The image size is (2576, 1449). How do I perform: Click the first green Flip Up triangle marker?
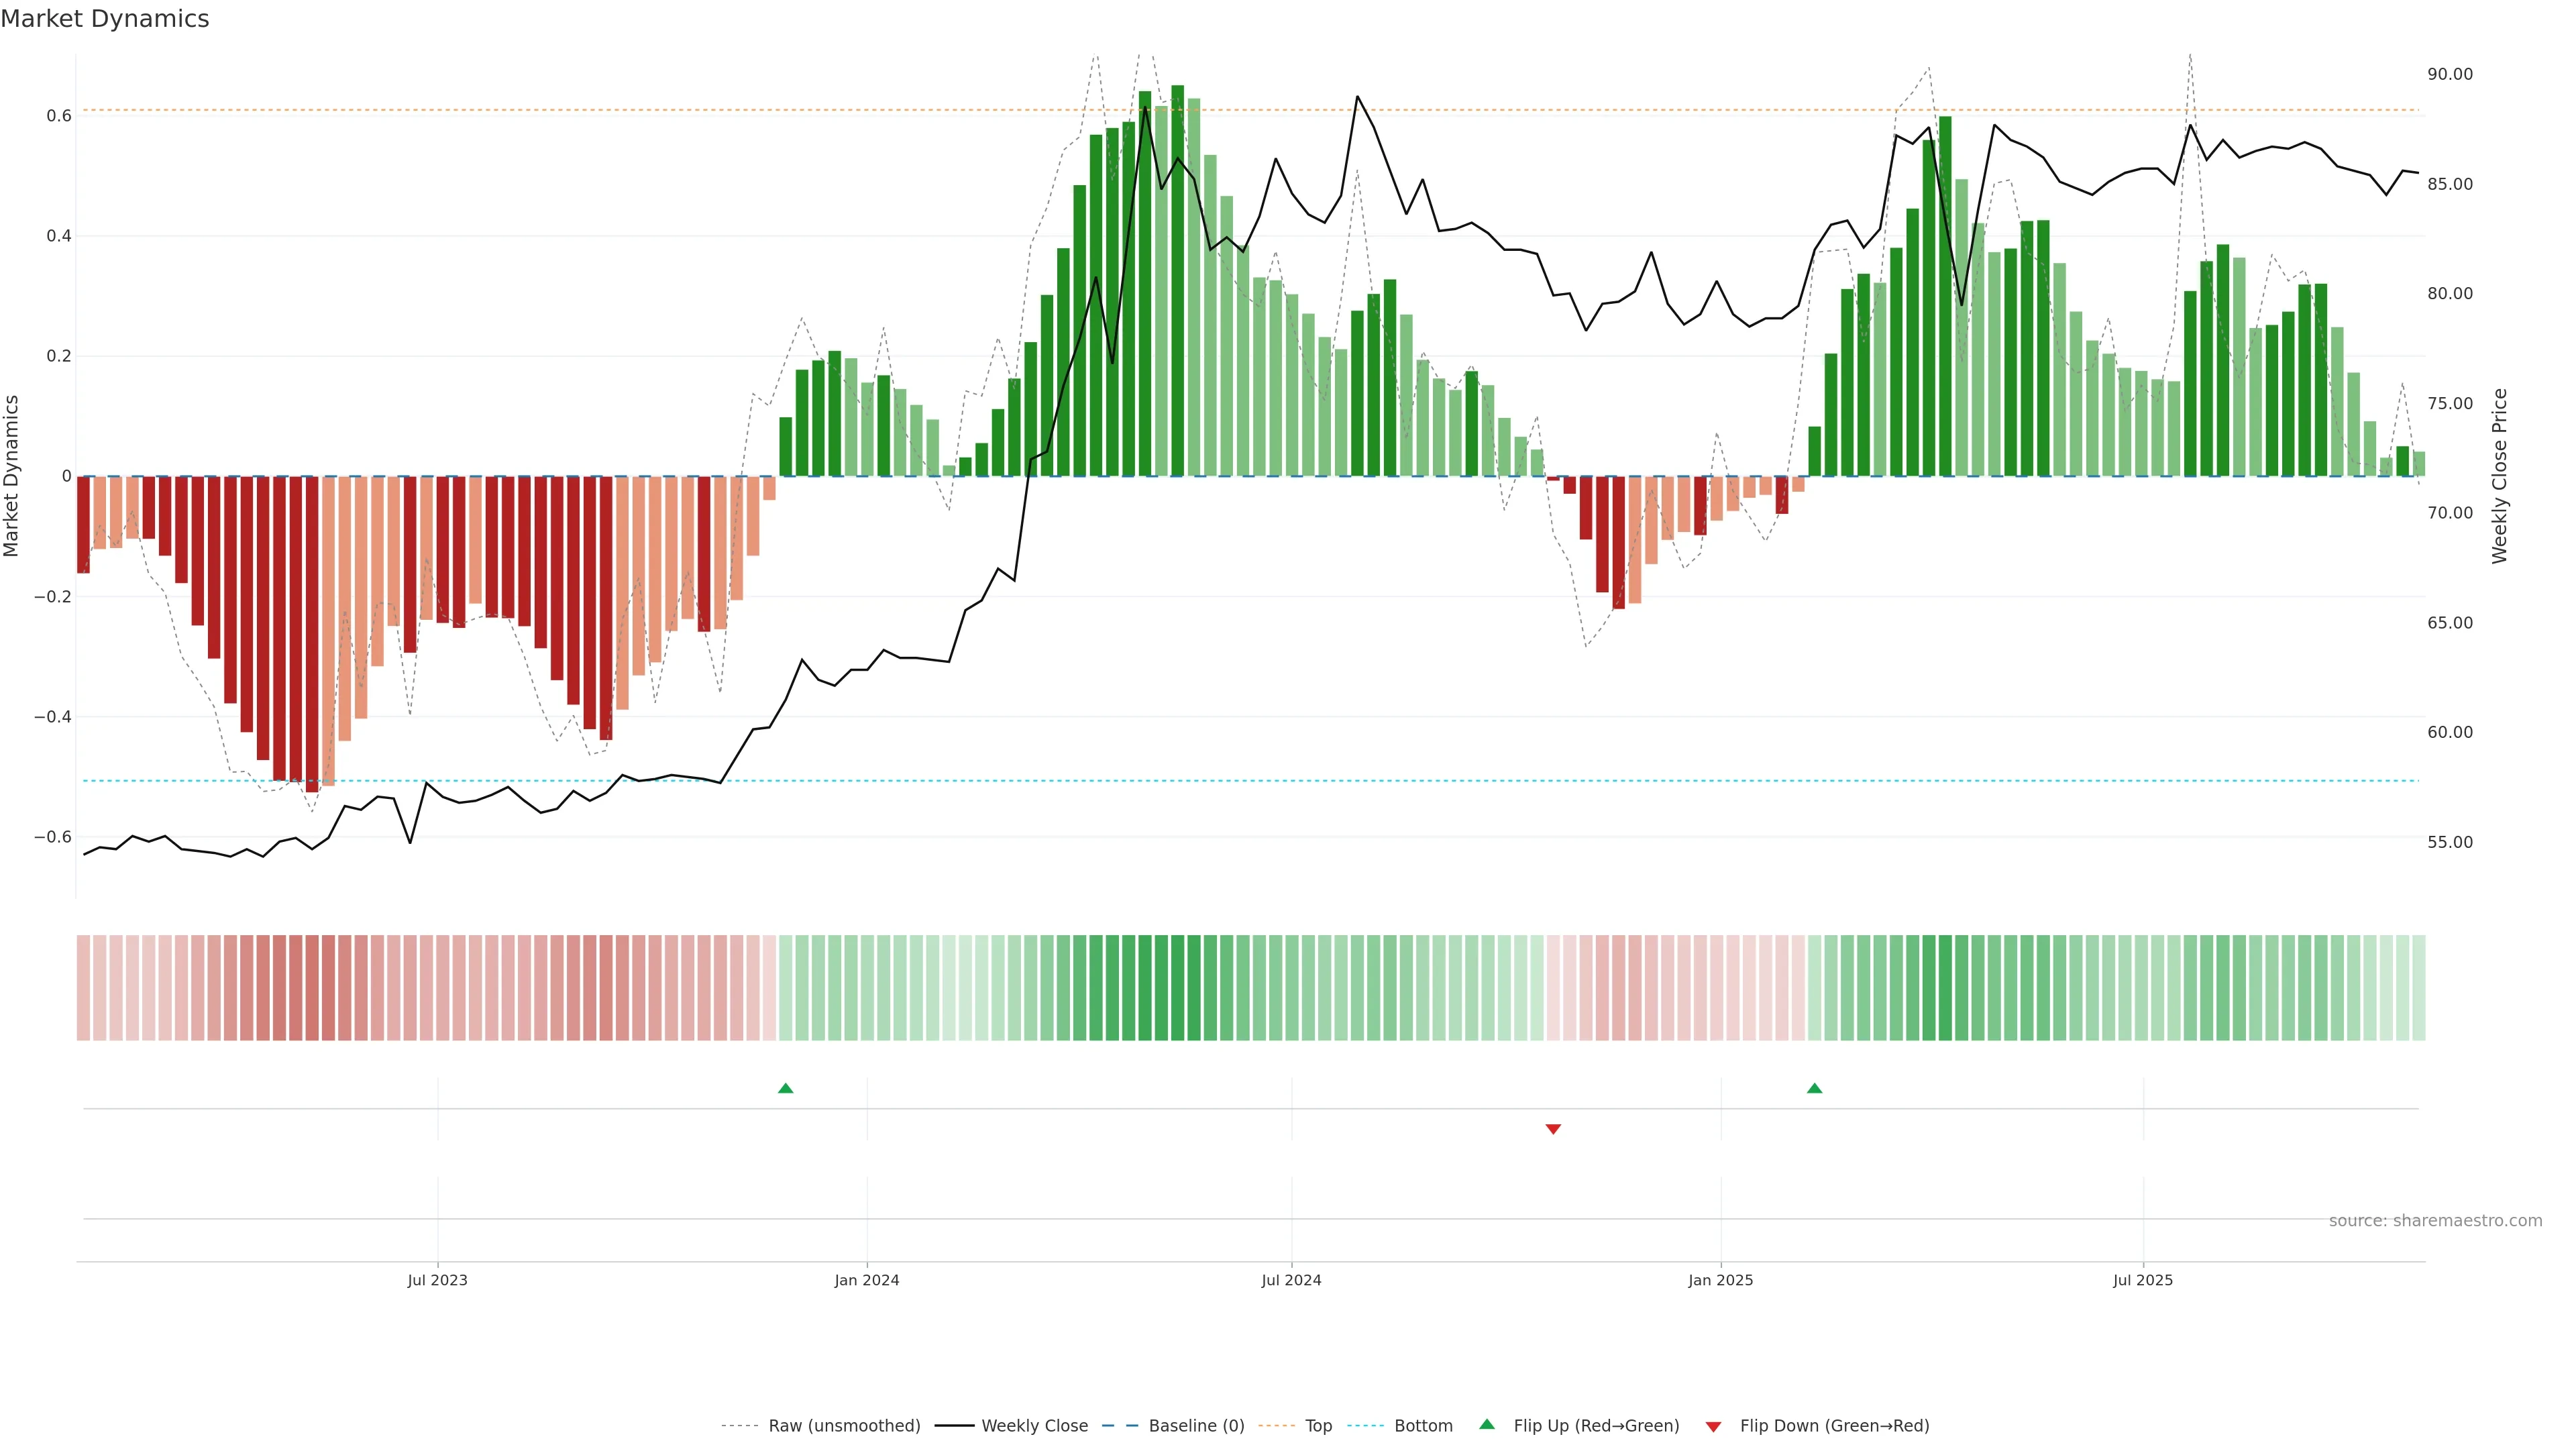785,1088
